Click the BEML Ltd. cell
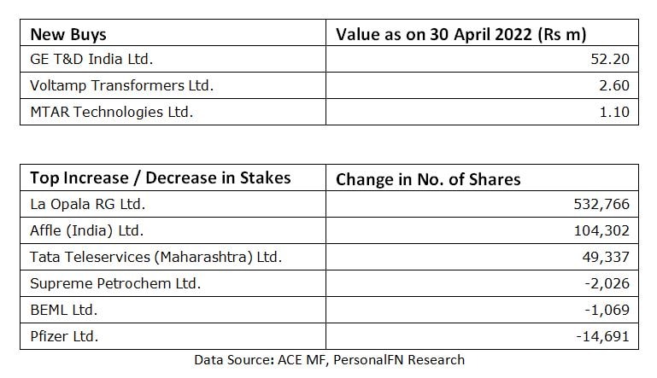The width and height of the screenshot is (657, 378). click(63, 310)
